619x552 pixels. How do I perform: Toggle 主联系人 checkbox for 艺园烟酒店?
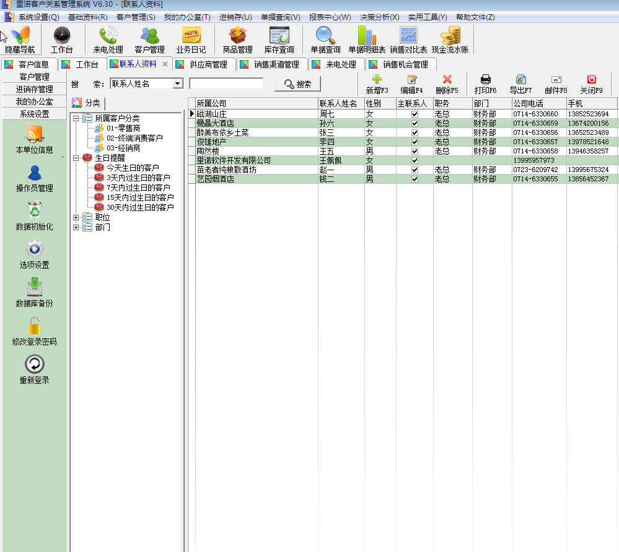tap(415, 179)
